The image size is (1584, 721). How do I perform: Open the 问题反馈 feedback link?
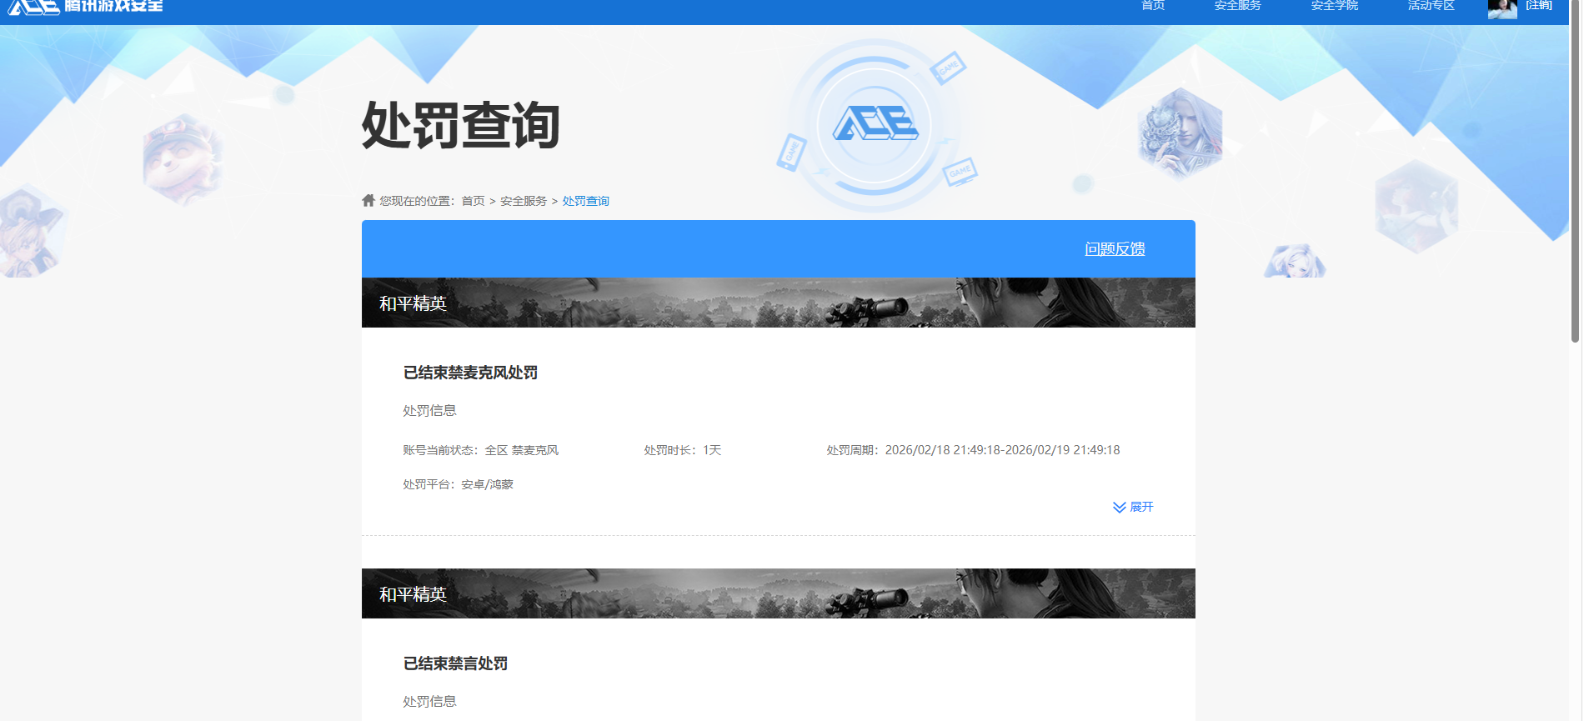tap(1115, 249)
